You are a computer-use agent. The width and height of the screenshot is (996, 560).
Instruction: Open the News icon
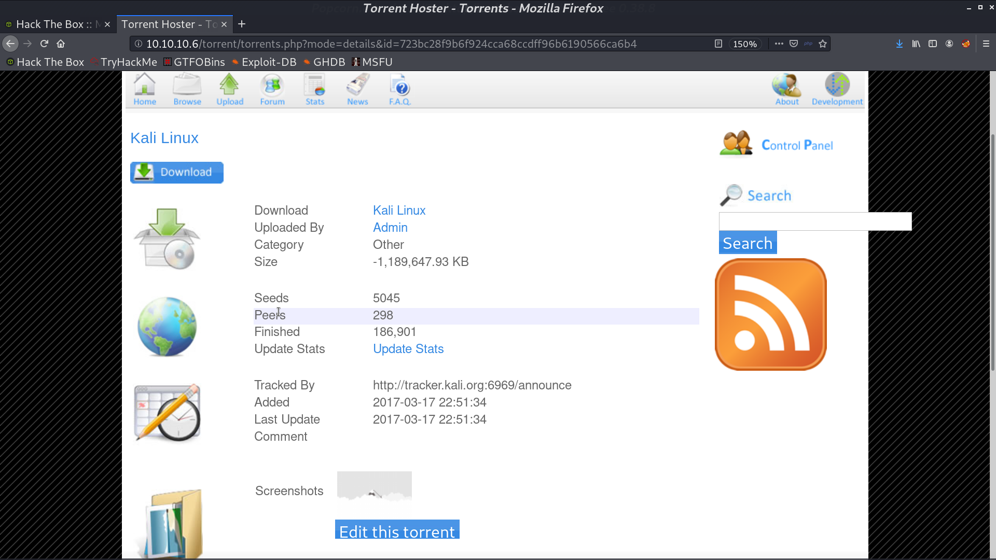click(x=357, y=89)
